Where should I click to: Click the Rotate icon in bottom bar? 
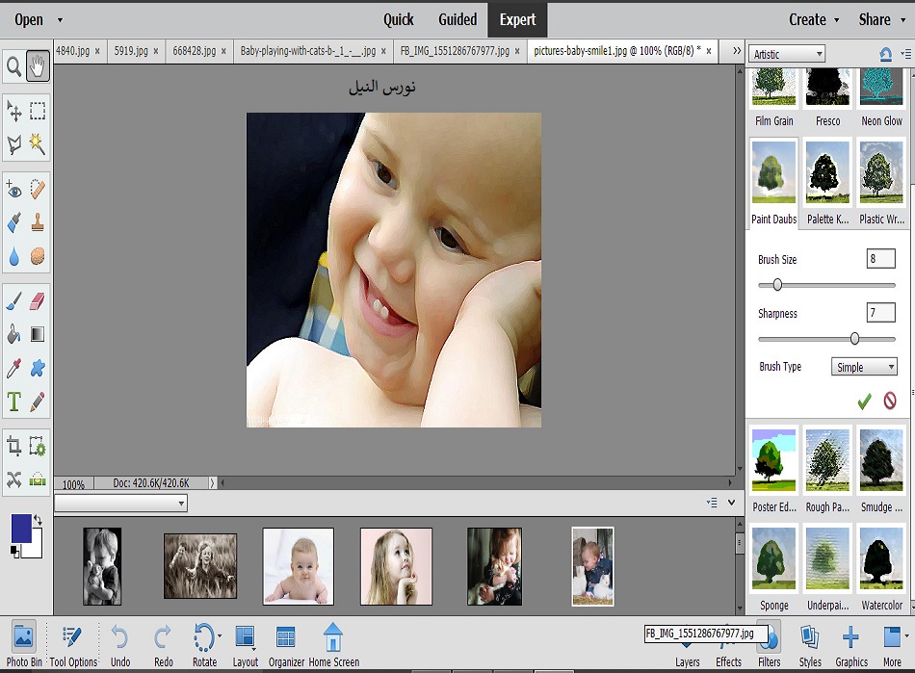tap(203, 638)
